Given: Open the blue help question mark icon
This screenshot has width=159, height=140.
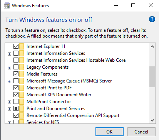Looking at the screenshot, I should coord(152,20).
